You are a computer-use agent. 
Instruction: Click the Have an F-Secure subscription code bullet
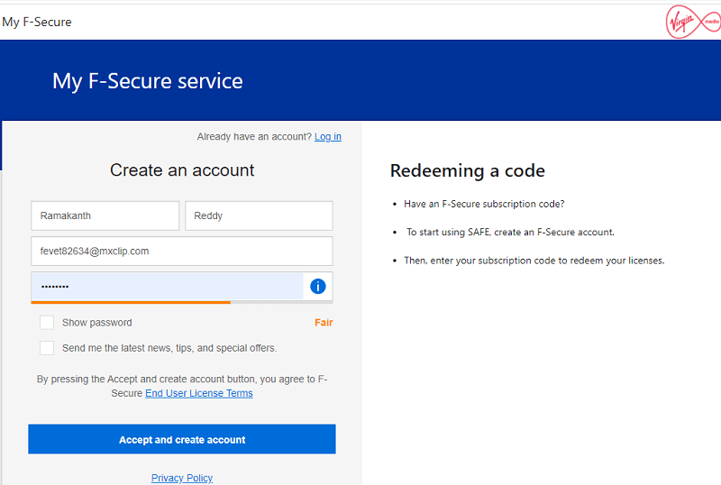[x=484, y=205]
